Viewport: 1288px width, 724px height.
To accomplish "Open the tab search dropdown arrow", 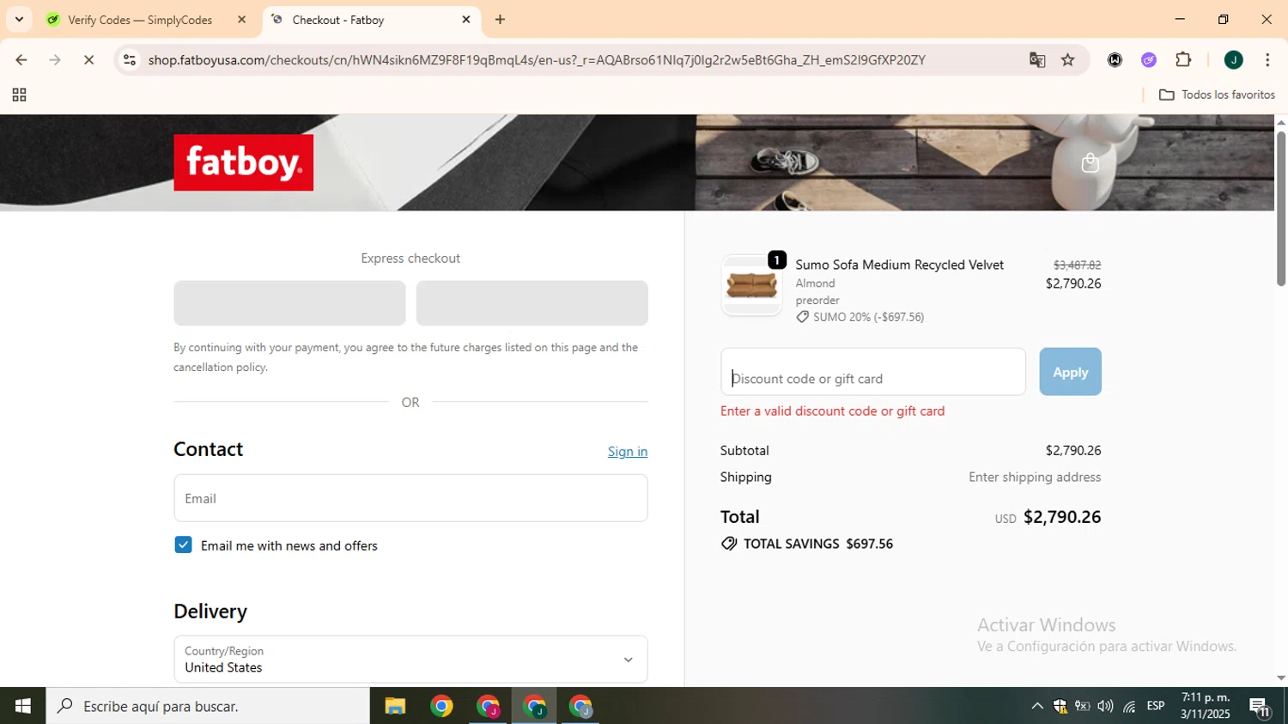I will (19, 19).
